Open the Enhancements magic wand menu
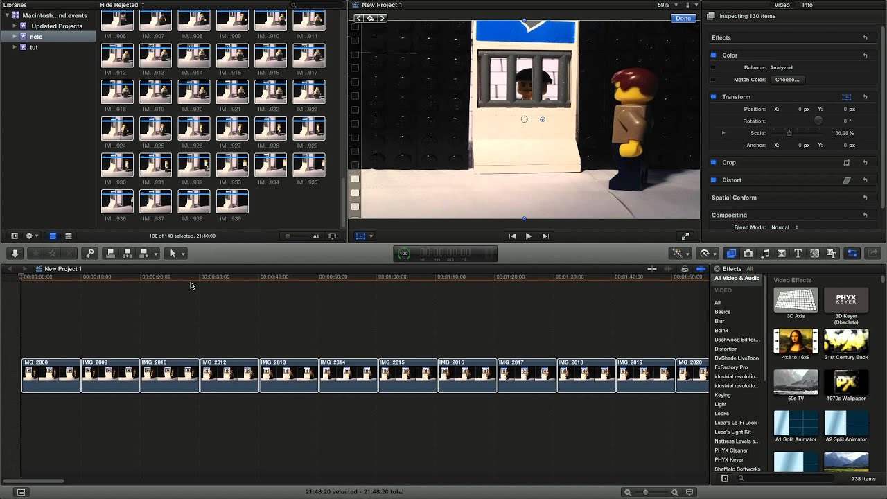This screenshot has height=499, width=887. point(680,254)
